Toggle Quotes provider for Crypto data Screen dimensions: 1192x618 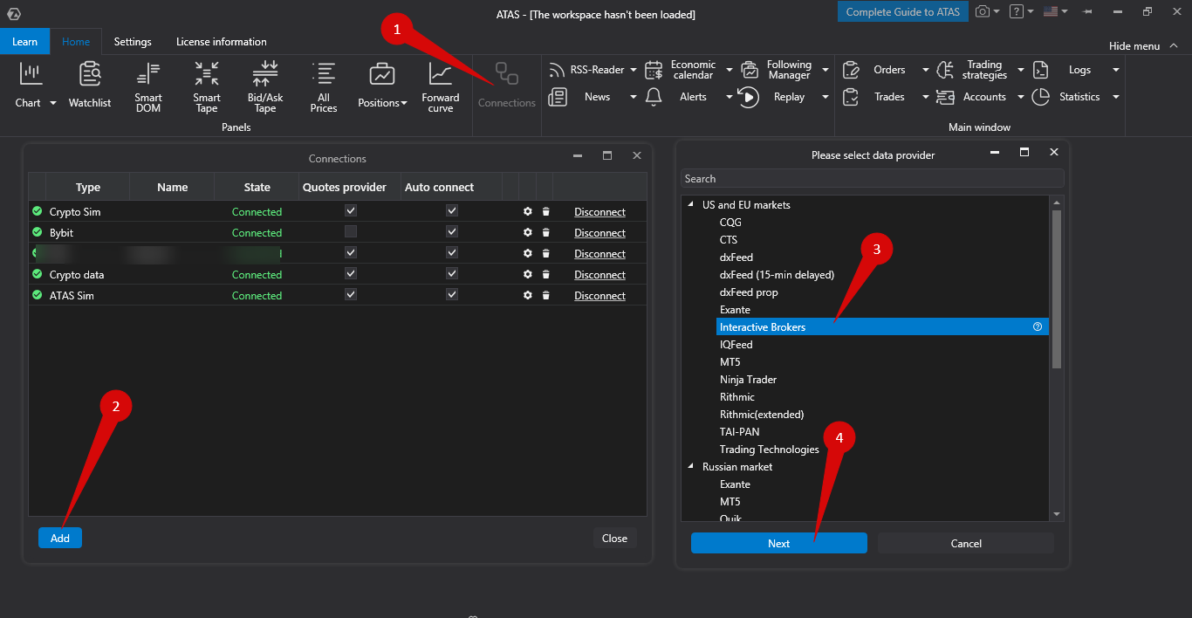click(351, 273)
